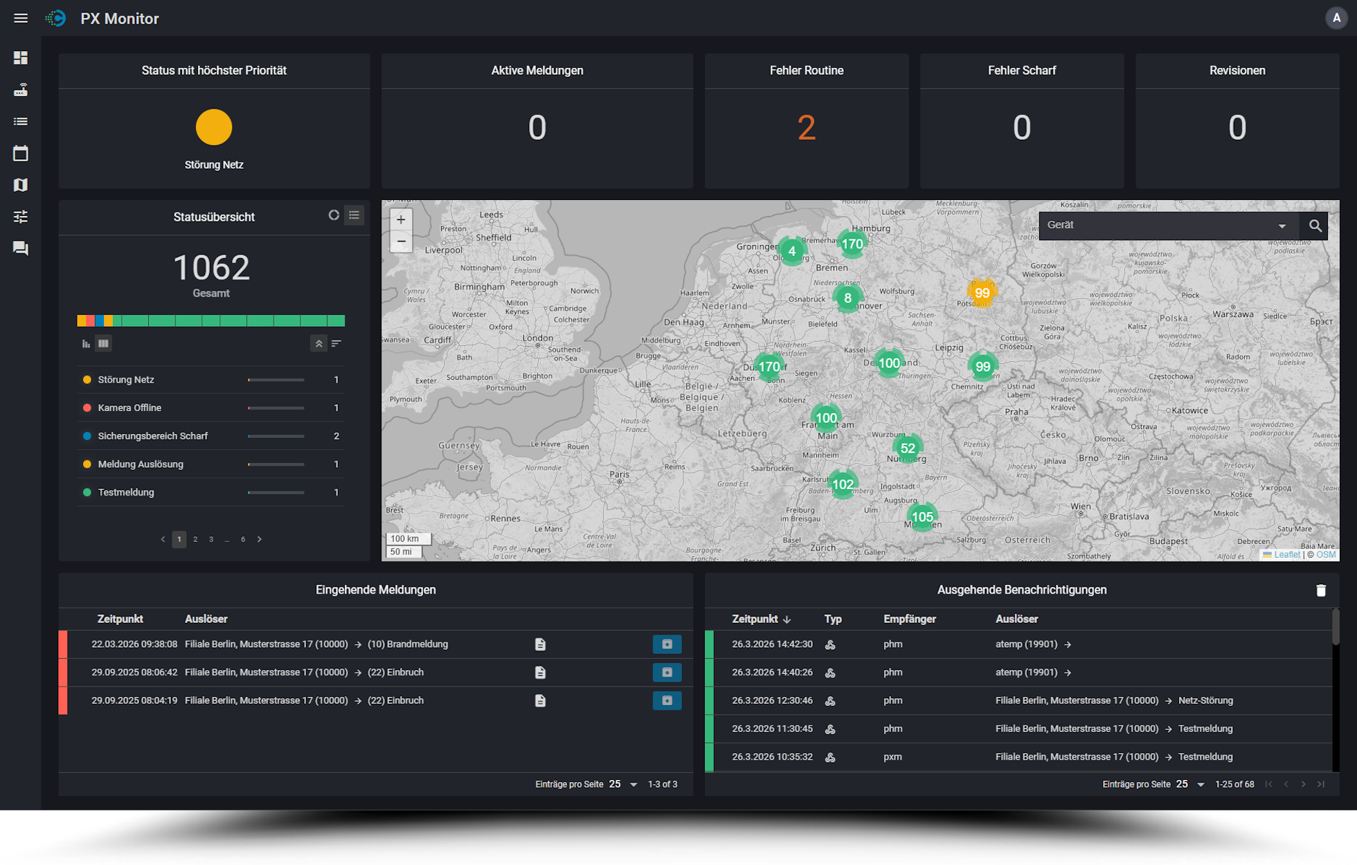Open the dashboard icon in the sidebar
This screenshot has width=1357, height=865.
coord(21,58)
